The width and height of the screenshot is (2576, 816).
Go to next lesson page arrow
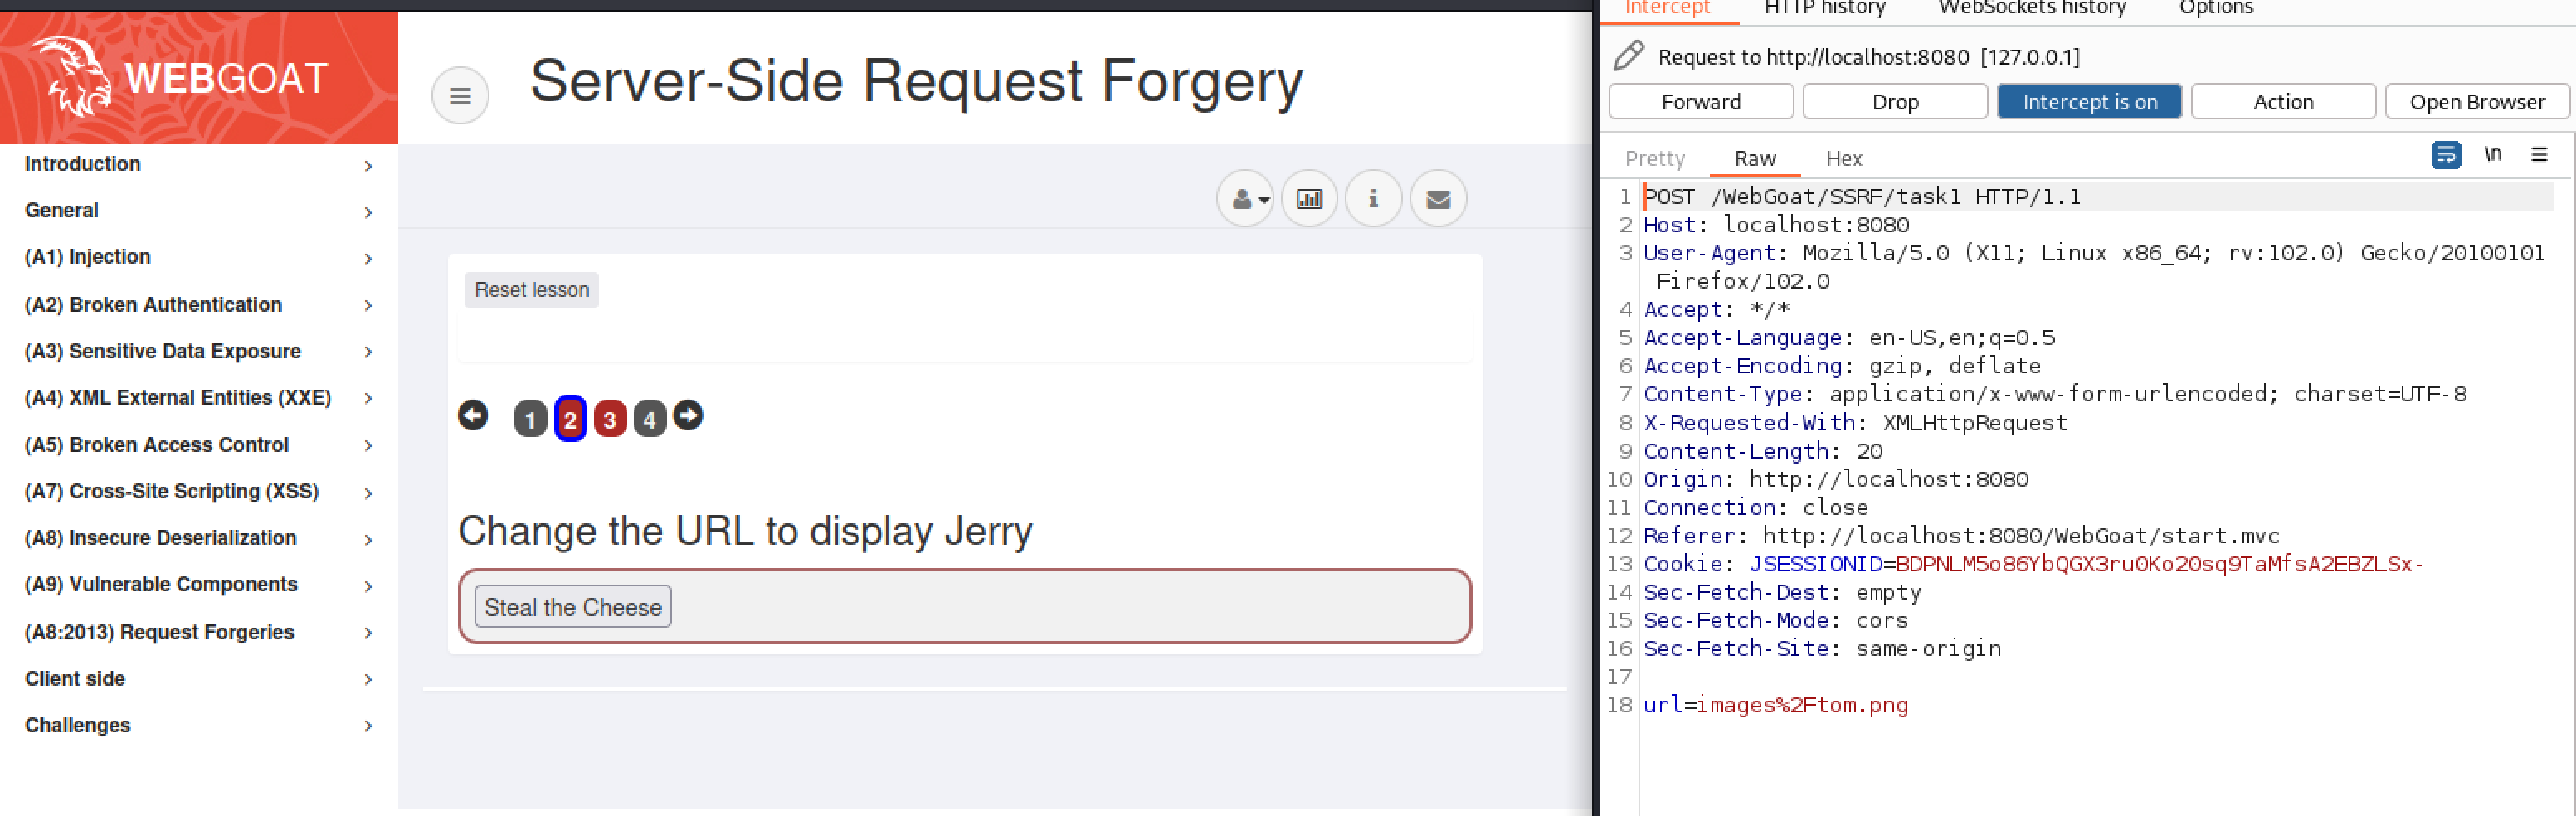688,415
